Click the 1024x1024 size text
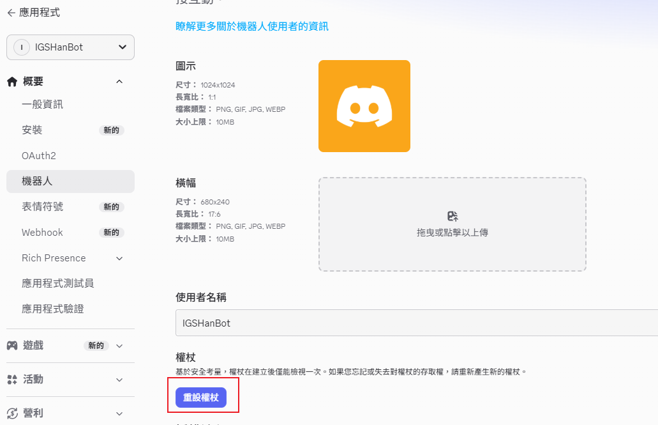The image size is (658, 425). tap(218, 85)
